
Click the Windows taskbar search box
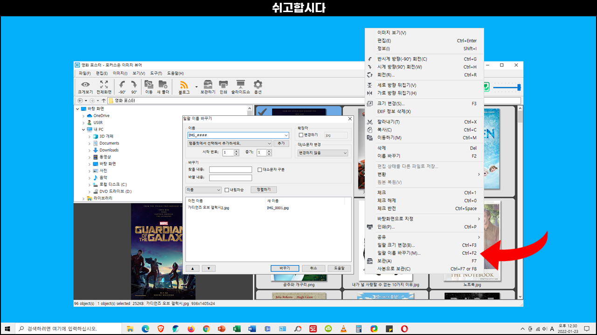pos(68,328)
